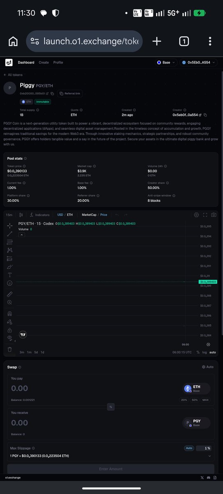The image size is (223, 494).
Task: Take a chart snapshot with camera icon
Action: 214,215
